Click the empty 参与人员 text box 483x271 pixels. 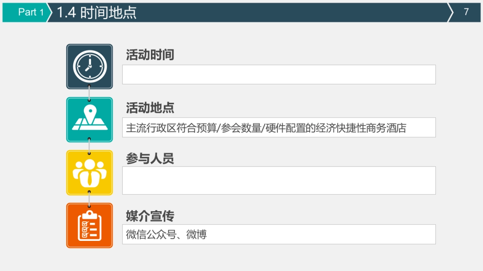pyautogui.click(x=279, y=180)
